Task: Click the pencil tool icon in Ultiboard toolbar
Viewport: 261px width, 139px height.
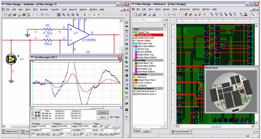Action: click(253, 15)
